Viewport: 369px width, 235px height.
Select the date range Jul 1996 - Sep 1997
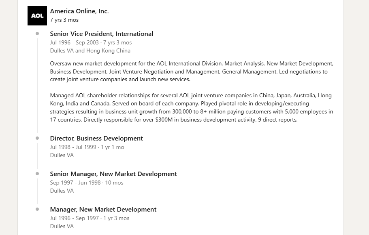(x=75, y=218)
